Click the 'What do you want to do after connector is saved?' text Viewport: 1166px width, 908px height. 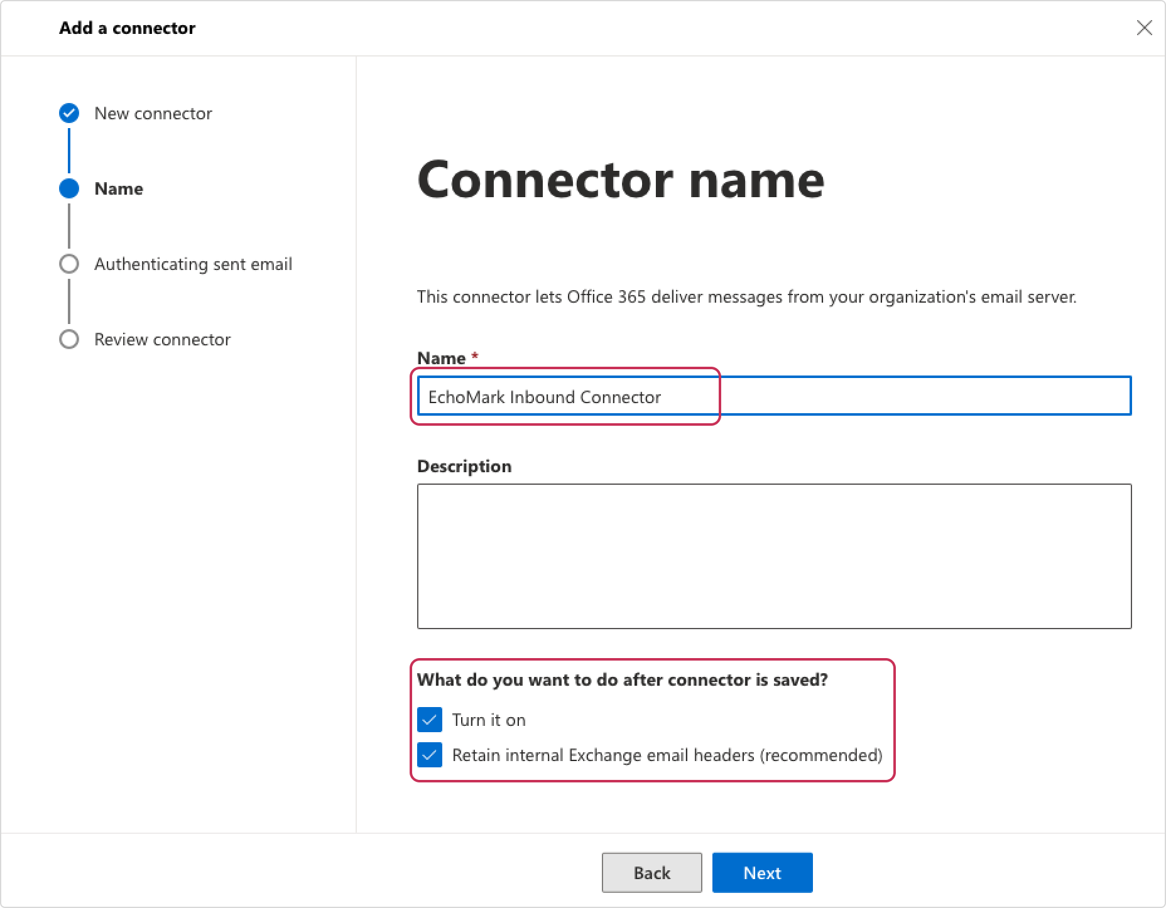tap(623, 679)
